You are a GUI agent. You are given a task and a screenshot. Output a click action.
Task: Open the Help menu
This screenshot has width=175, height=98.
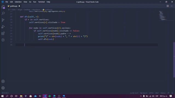pos(48,2)
